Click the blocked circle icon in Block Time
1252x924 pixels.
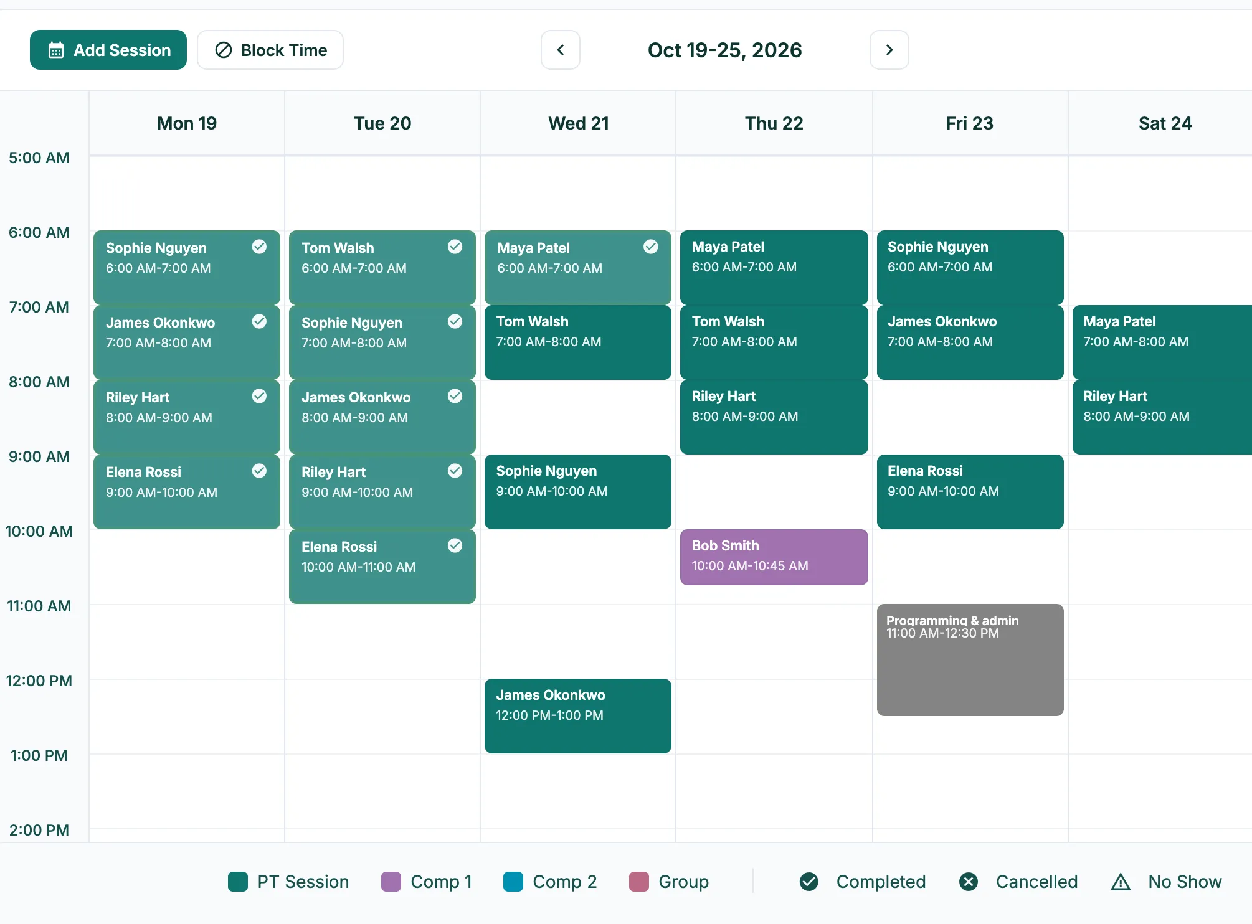coord(224,50)
